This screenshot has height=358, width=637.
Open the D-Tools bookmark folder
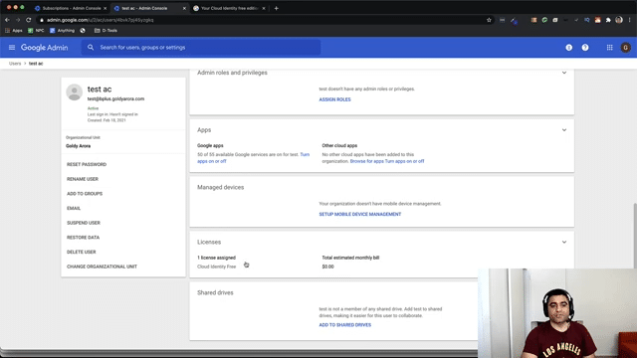coord(106,31)
